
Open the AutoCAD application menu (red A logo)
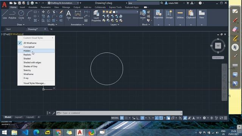pos(4,4)
